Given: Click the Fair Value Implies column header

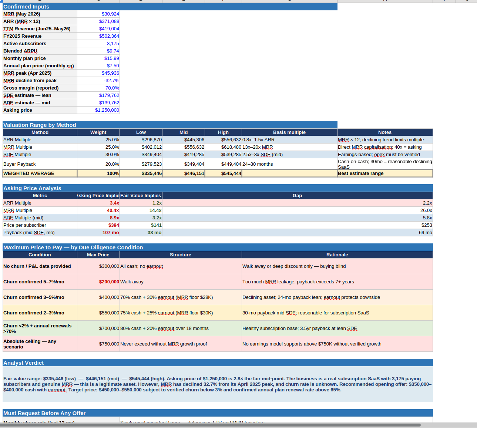Looking at the screenshot, I should [x=141, y=196].
